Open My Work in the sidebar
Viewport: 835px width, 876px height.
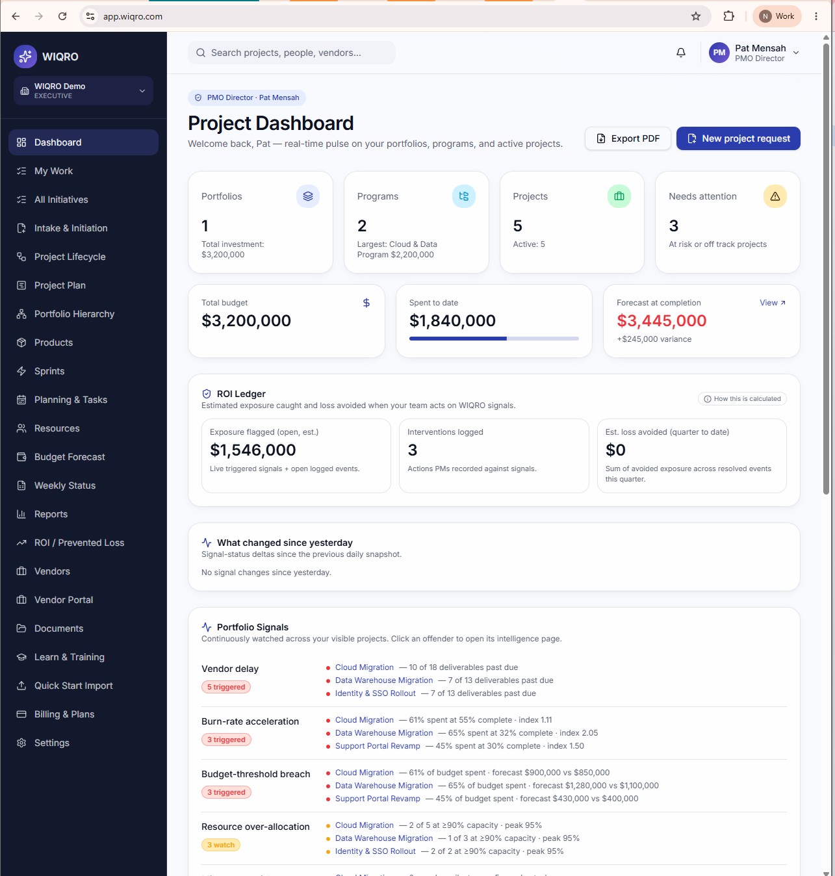pyautogui.click(x=83, y=171)
